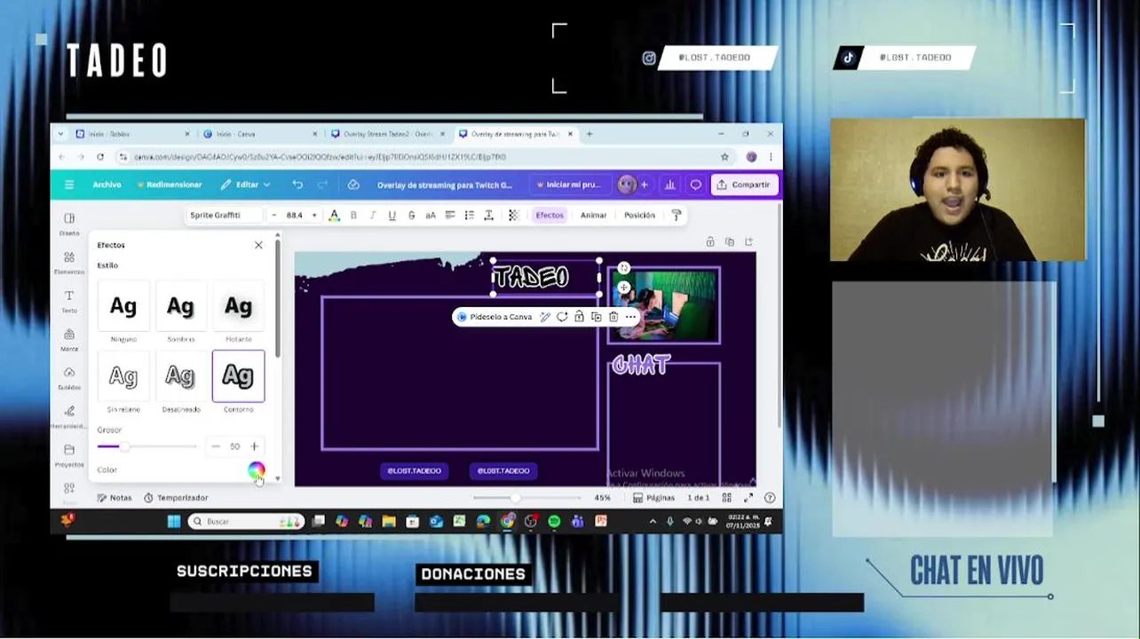Duplicate element from the floating toolbar
This screenshot has height=639, width=1140.
coord(596,317)
